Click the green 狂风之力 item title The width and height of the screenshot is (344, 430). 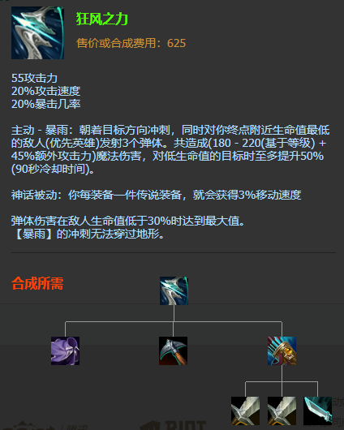click(102, 19)
